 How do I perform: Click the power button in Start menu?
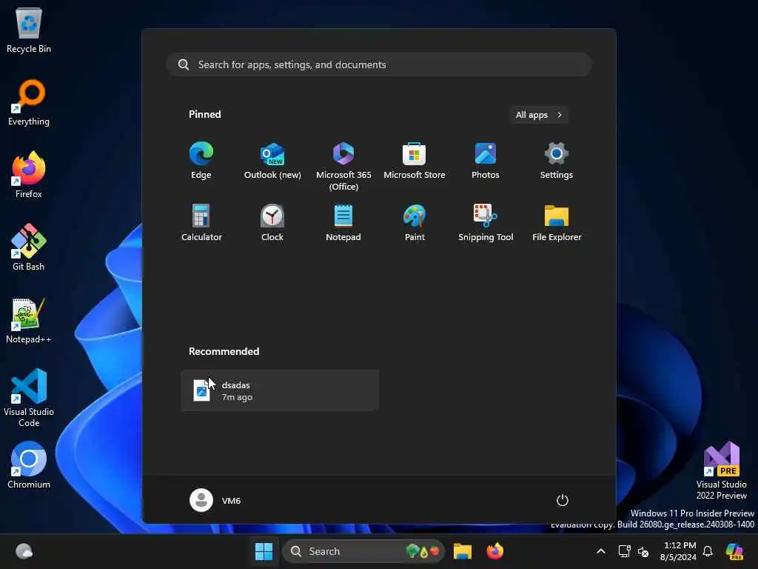[x=562, y=500]
